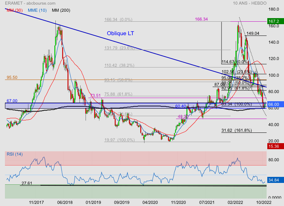Click the 120.0 price axis label
This screenshot has height=206, width=284.
coord(274,59)
